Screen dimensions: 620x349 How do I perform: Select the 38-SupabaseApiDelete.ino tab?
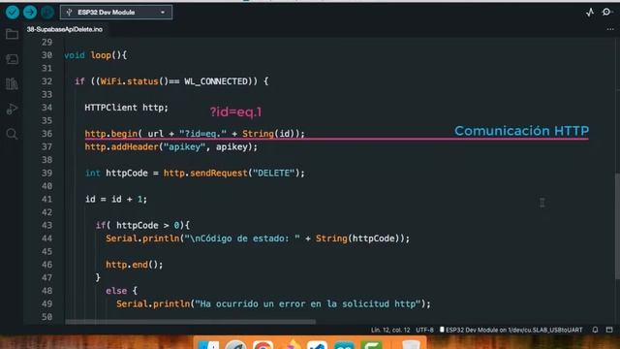65,29
